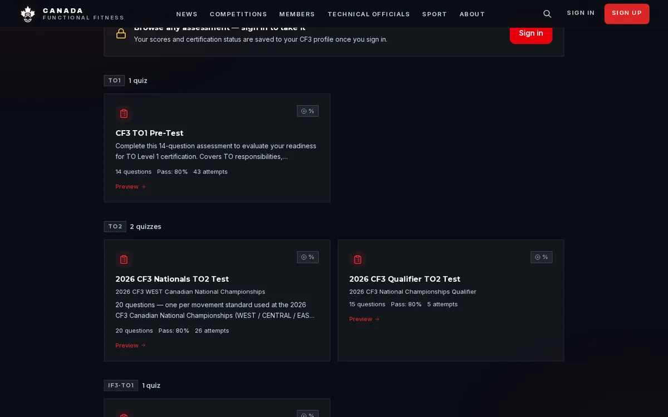This screenshot has height=417, width=668.
Task: Click the '14 questions' text
Action: [134, 172]
